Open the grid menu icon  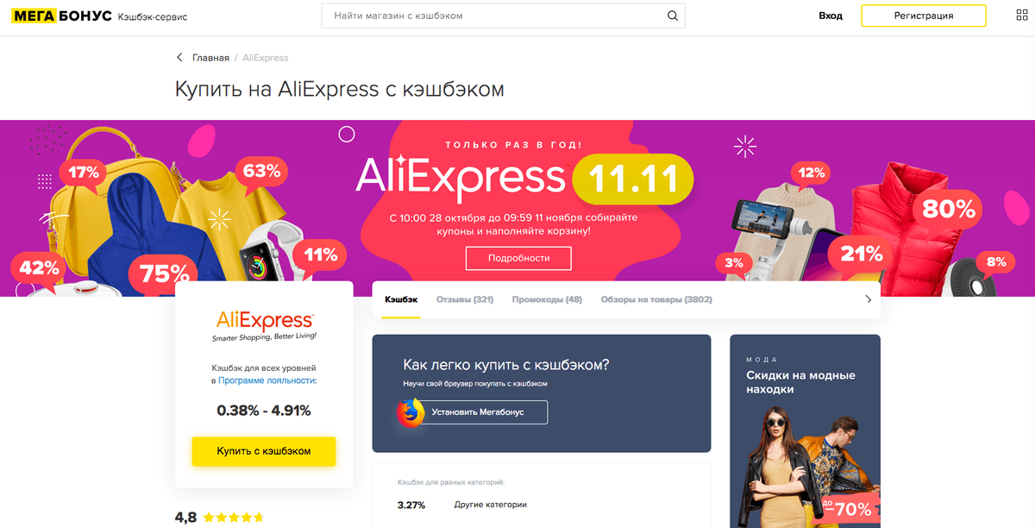pos(1022,16)
